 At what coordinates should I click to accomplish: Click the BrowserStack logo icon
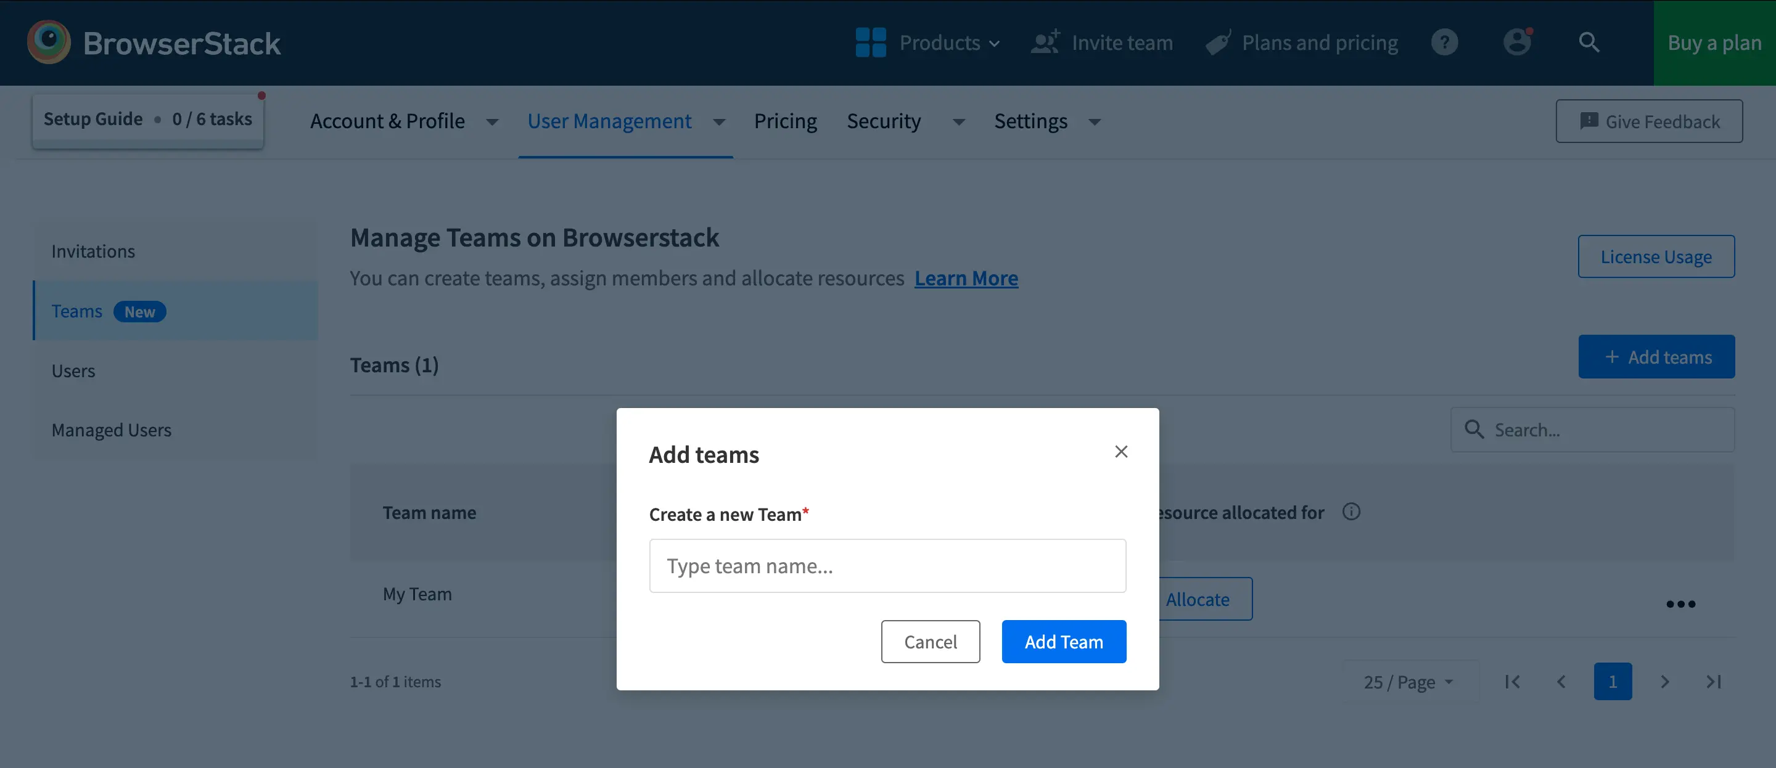[49, 42]
